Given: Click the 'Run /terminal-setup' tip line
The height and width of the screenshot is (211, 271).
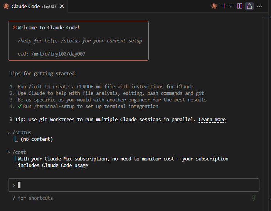Looking at the screenshot, I should (91, 106).
